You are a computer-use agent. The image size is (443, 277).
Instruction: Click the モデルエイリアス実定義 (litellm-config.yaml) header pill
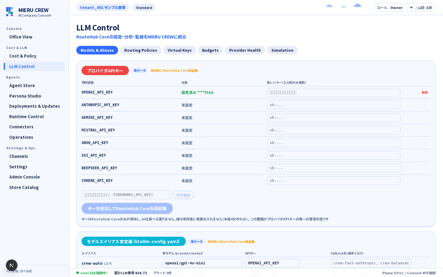tap(134, 241)
